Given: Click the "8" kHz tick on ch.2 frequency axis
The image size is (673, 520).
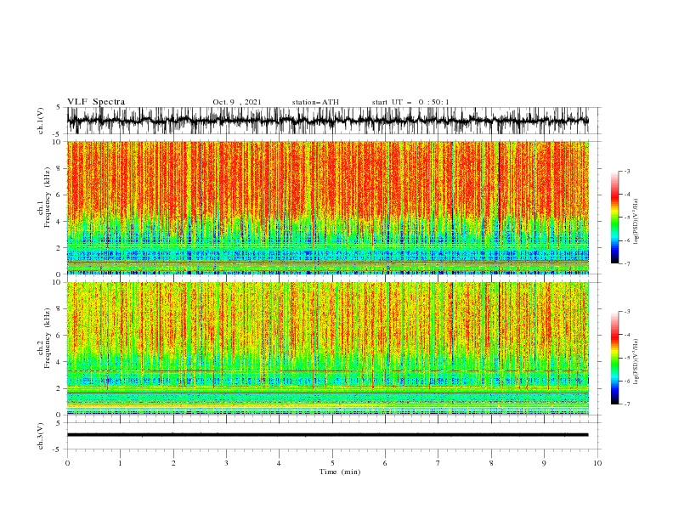Looking at the screenshot, I should coord(59,309).
